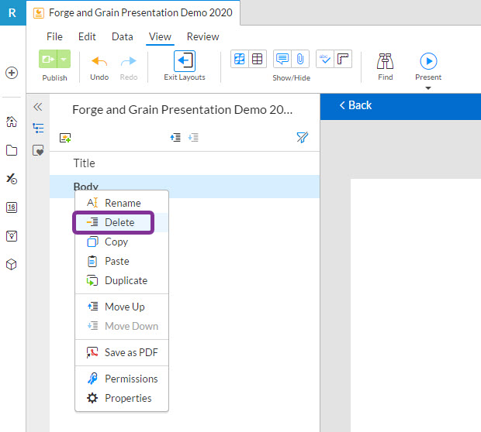Open the Home icon in left sidebar
The height and width of the screenshot is (432, 481).
12,122
